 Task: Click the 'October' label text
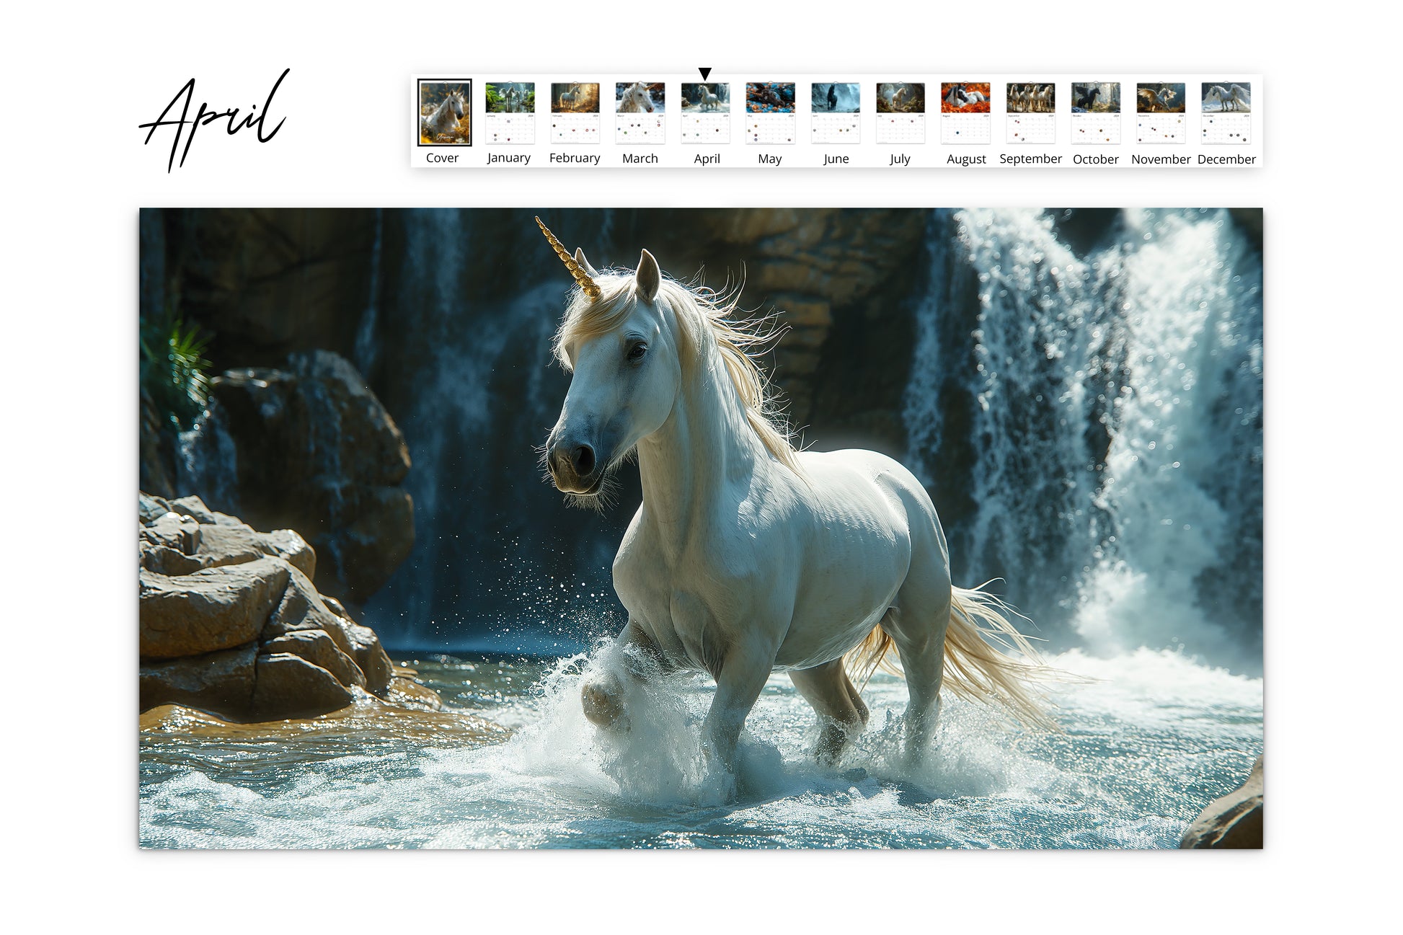[x=1095, y=159]
